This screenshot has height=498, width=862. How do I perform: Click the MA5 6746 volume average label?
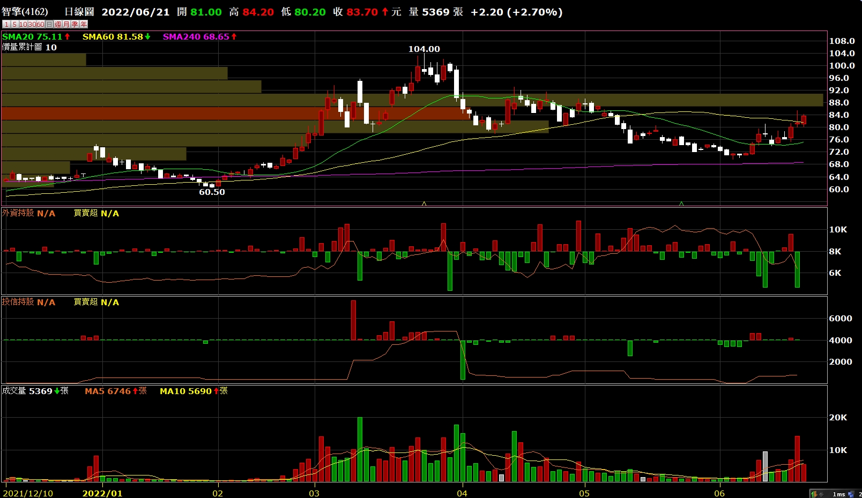point(115,391)
